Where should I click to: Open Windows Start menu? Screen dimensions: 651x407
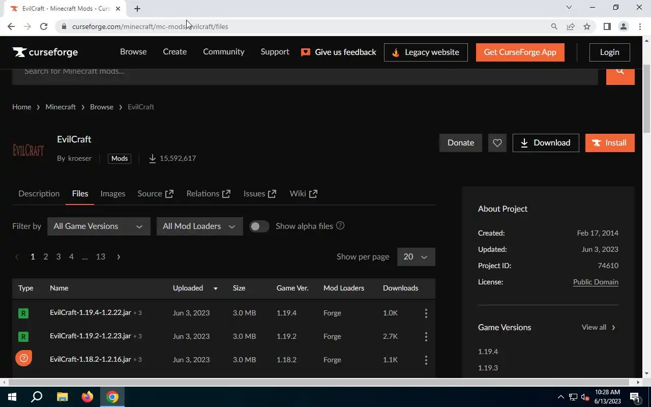coord(12,397)
